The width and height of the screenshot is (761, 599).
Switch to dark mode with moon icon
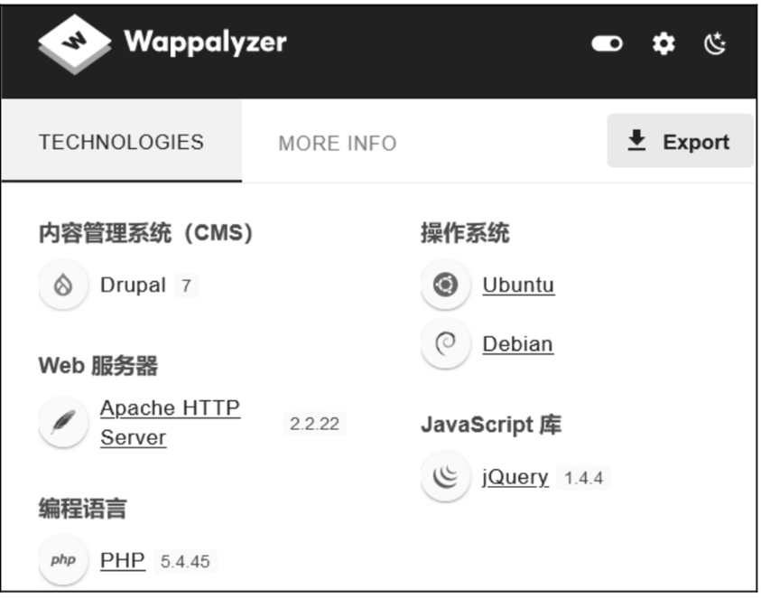coord(715,43)
